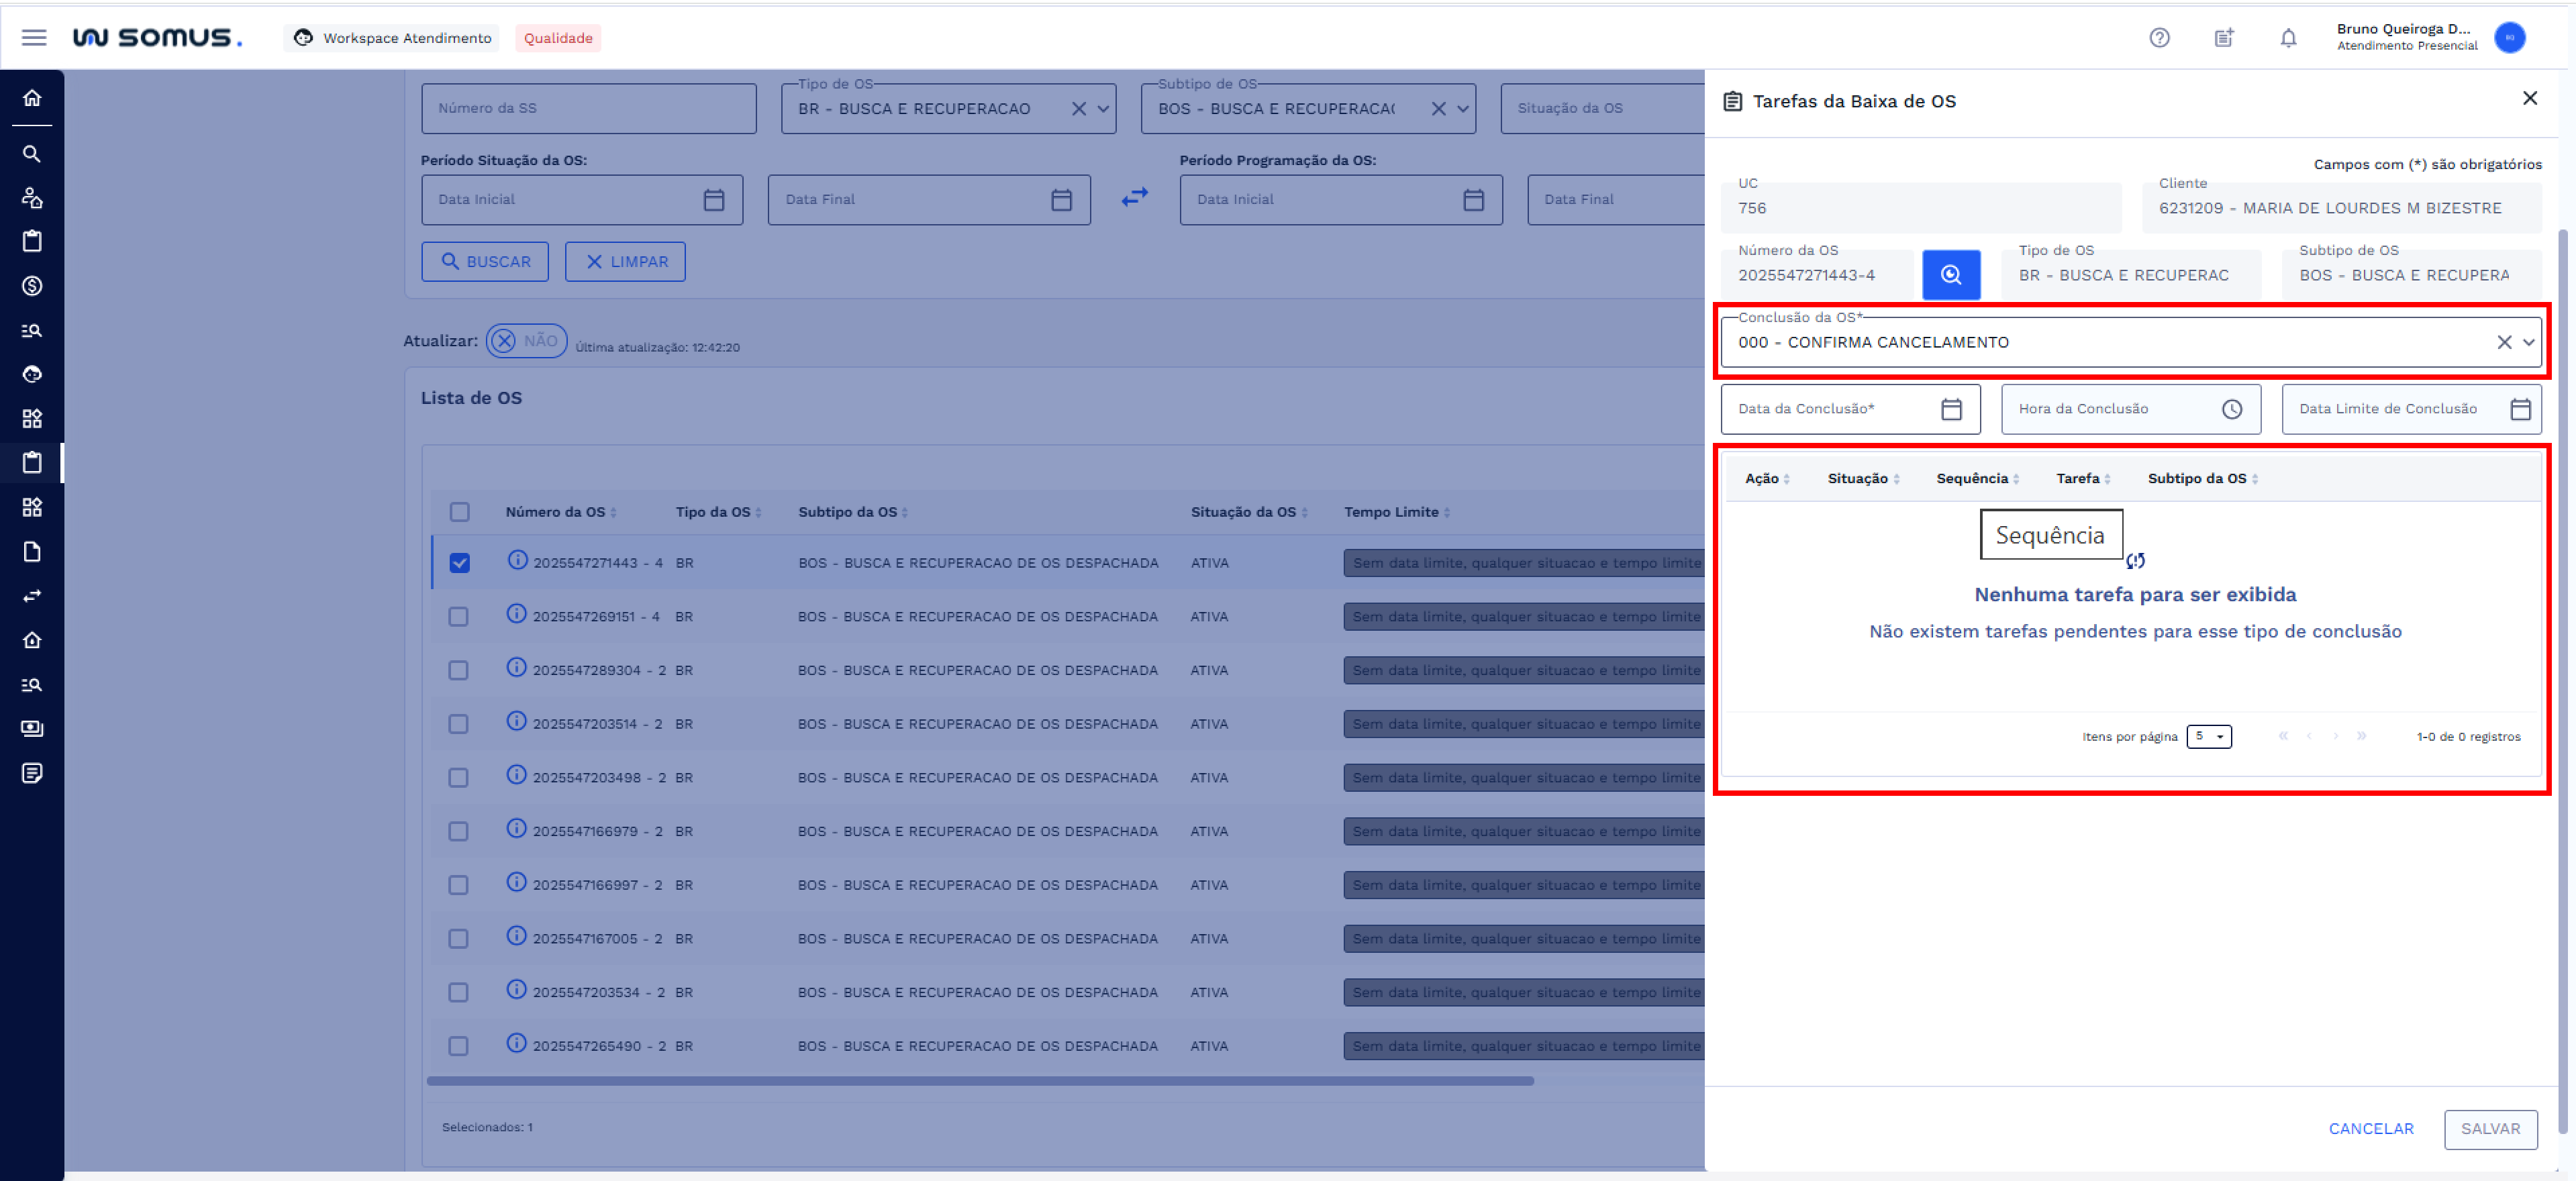Screen dimensions: 2576x1181
Task: Open the notifications bell
Action: pos(2288,38)
